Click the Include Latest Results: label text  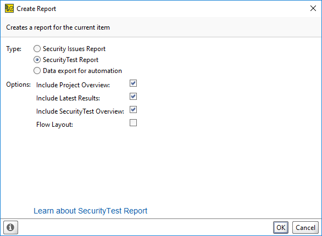pos(68,98)
